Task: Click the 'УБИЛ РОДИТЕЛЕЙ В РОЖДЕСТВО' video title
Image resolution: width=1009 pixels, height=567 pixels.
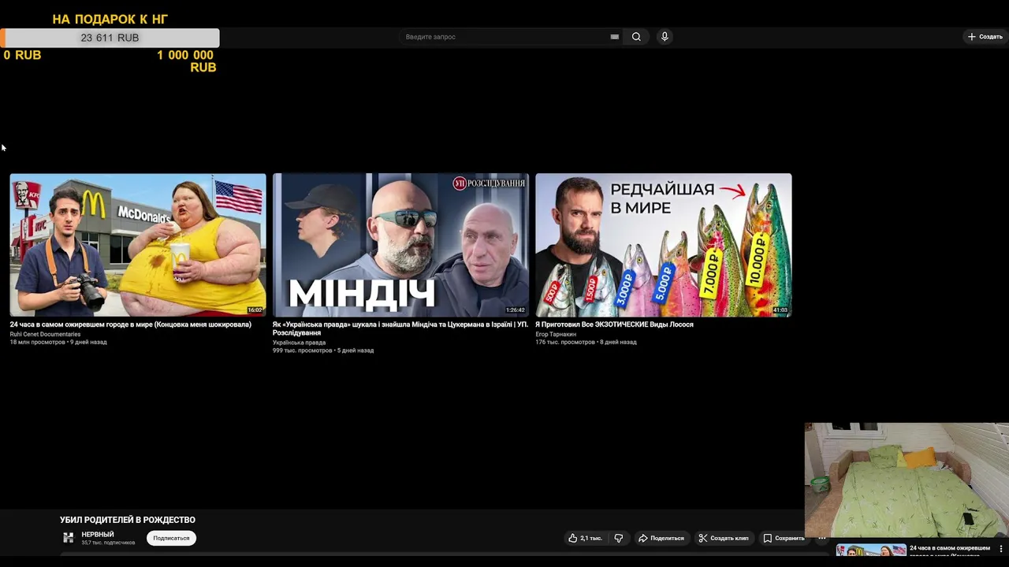Action: 128,520
